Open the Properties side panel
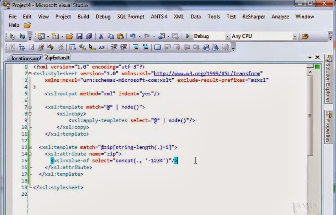This screenshot has width=336, height=215. tap(328, 127)
